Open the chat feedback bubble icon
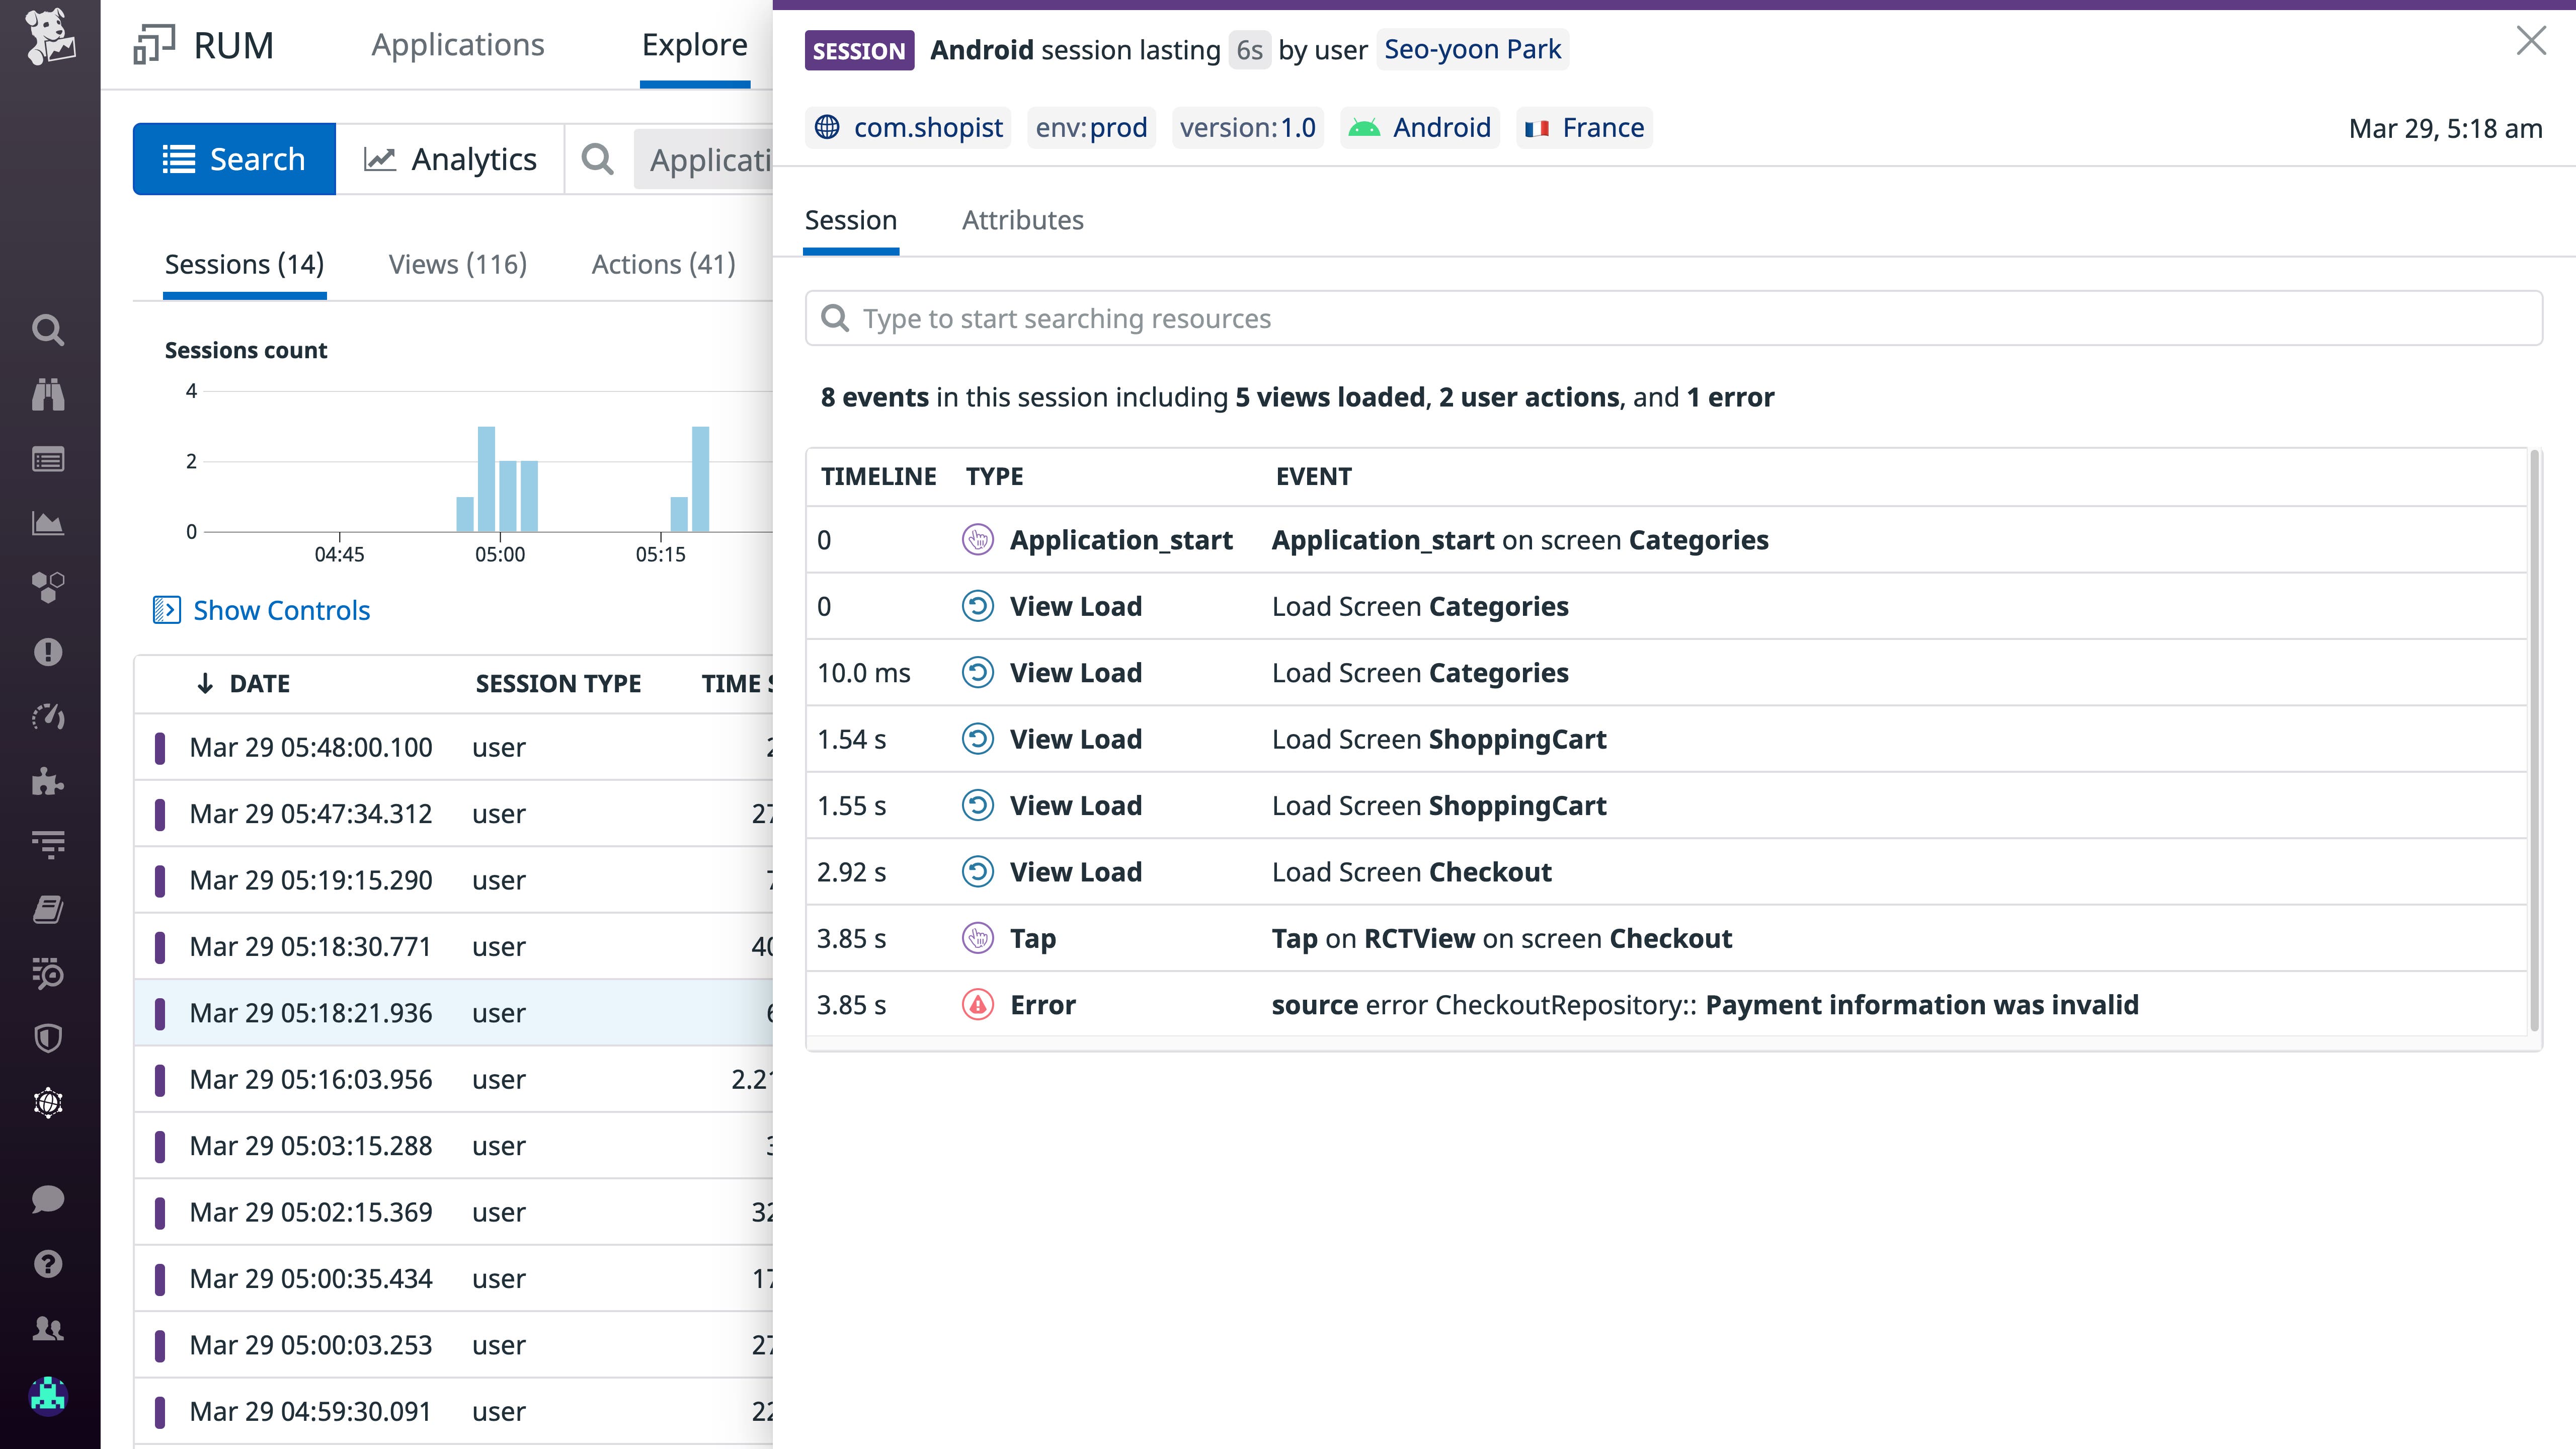The height and width of the screenshot is (1449, 2576). point(48,1199)
